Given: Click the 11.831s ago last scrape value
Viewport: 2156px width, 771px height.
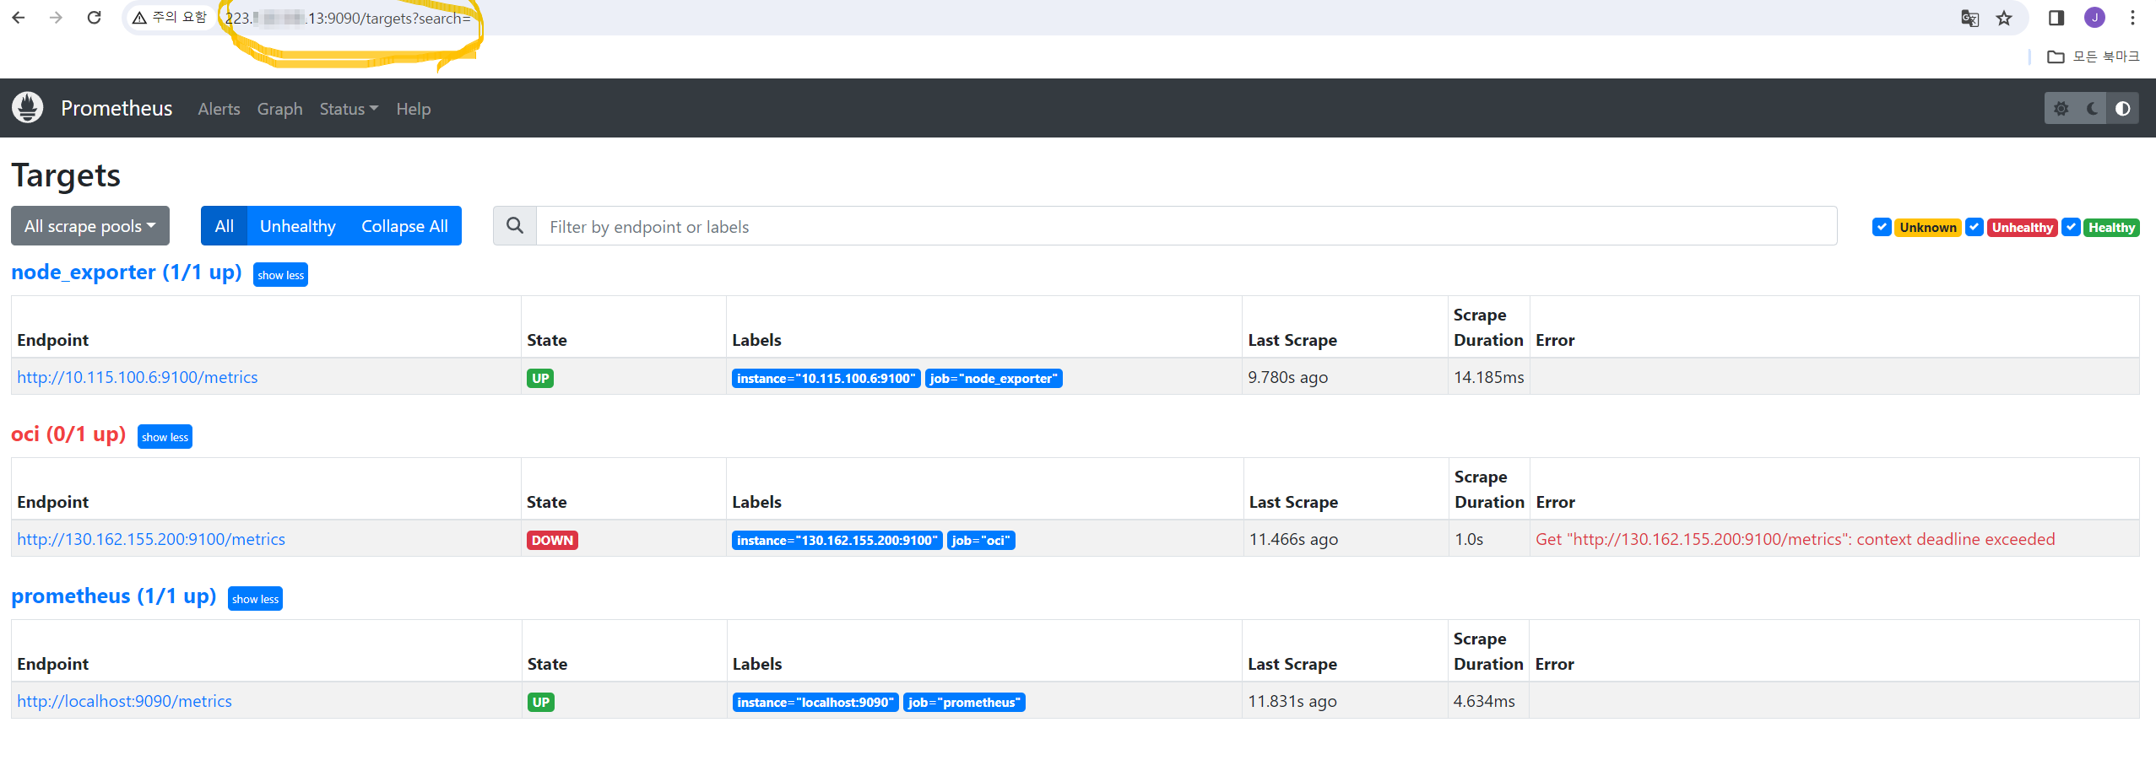Looking at the screenshot, I should coord(1292,701).
